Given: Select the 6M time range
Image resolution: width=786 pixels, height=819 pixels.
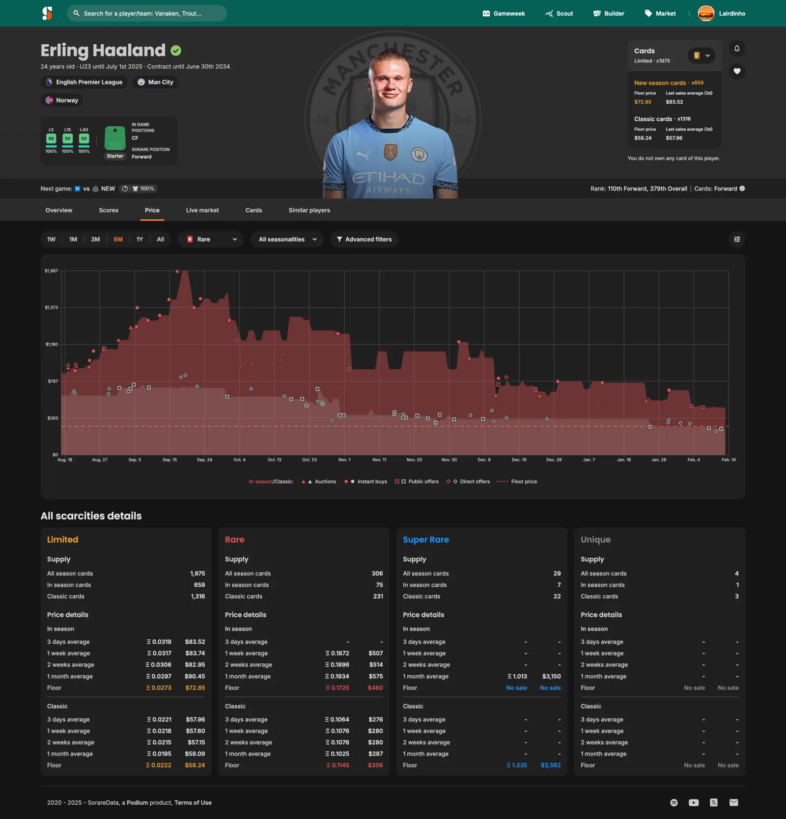Looking at the screenshot, I should tap(118, 239).
